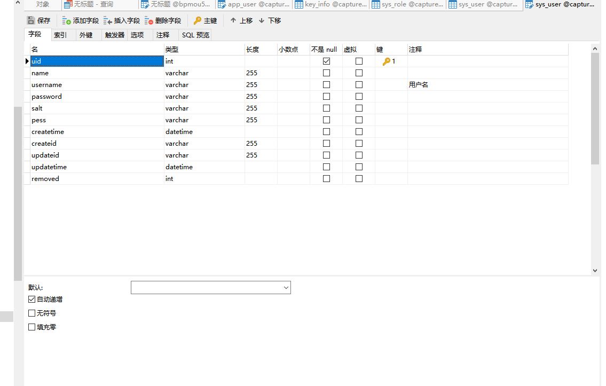
Task: Click the fields list vertical scrollbar thumb
Action: [x=595, y=108]
